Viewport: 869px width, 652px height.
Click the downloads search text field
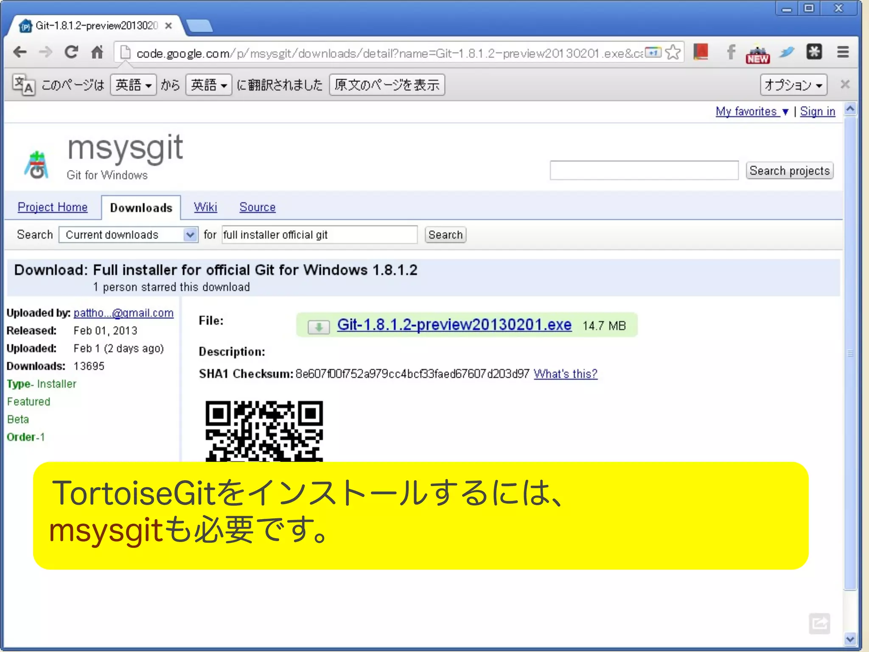coord(319,235)
